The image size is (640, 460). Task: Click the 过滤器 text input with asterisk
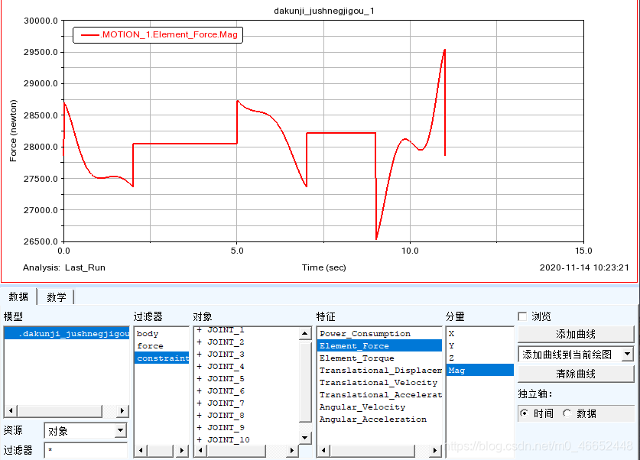click(85, 451)
